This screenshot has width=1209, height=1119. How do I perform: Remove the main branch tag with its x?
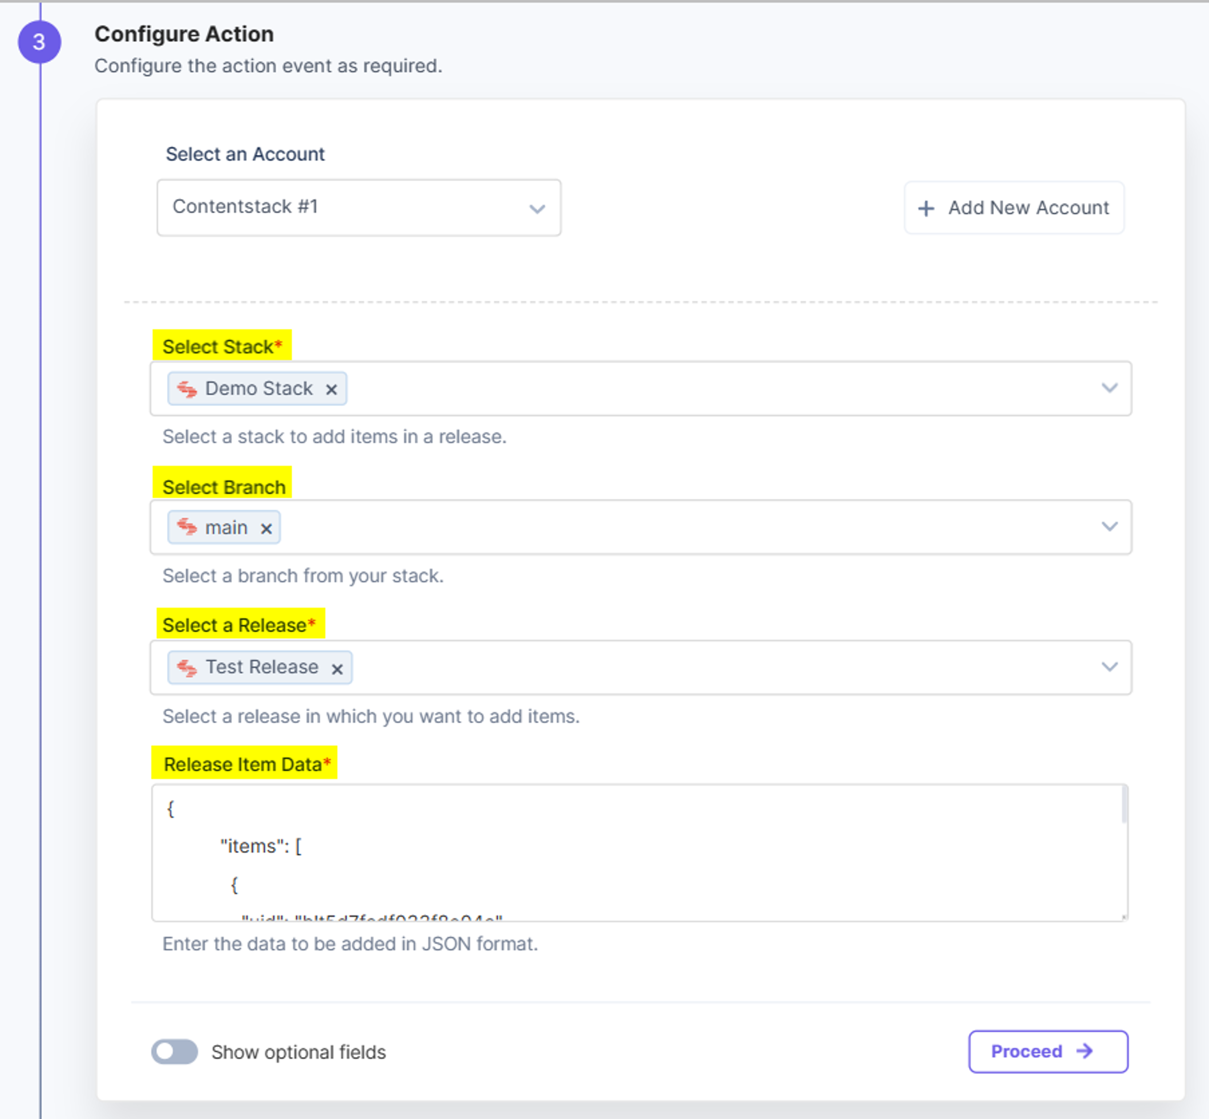point(266,528)
